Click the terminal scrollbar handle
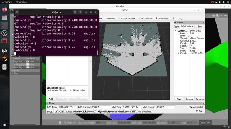This screenshot has height=129, width=231. click(x=98, y=53)
